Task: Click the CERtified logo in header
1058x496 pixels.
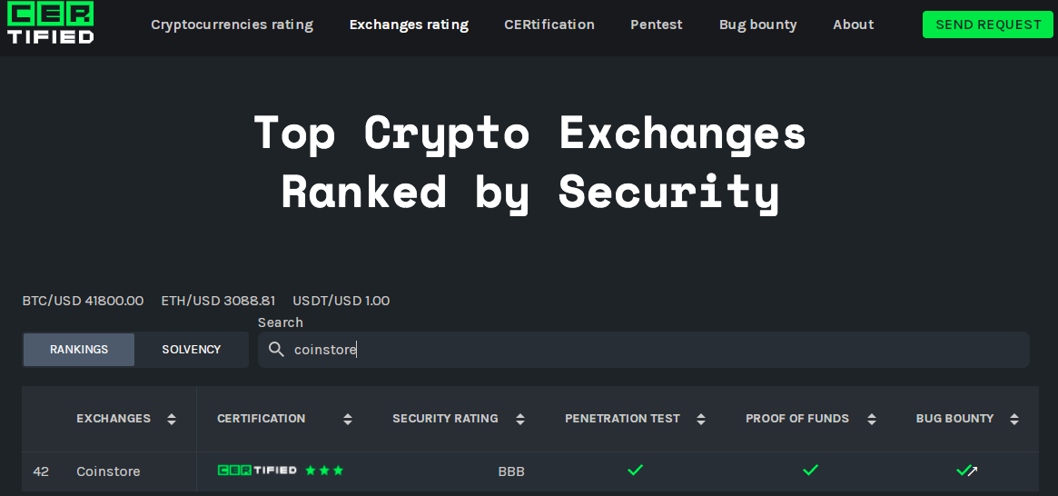Action: click(x=51, y=23)
